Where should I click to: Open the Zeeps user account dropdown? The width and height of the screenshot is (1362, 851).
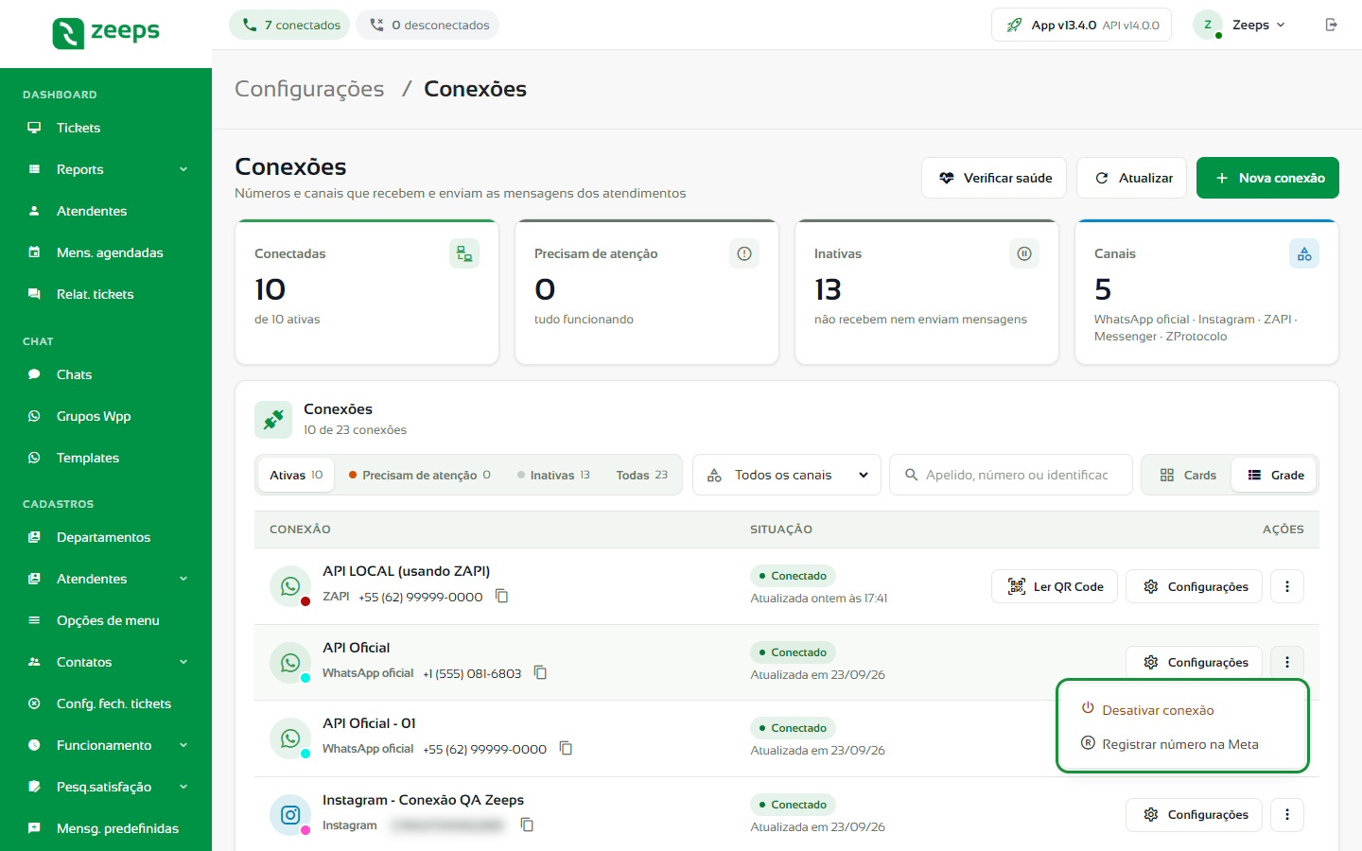click(x=1241, y=25)
